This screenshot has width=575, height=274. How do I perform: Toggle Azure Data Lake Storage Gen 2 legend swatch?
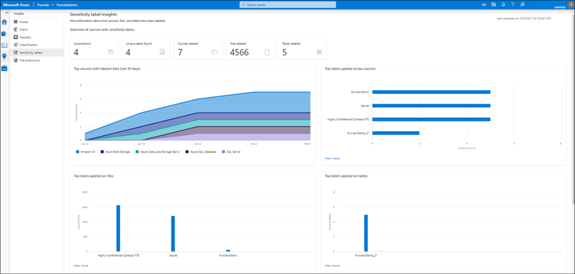tap(137, 152)
